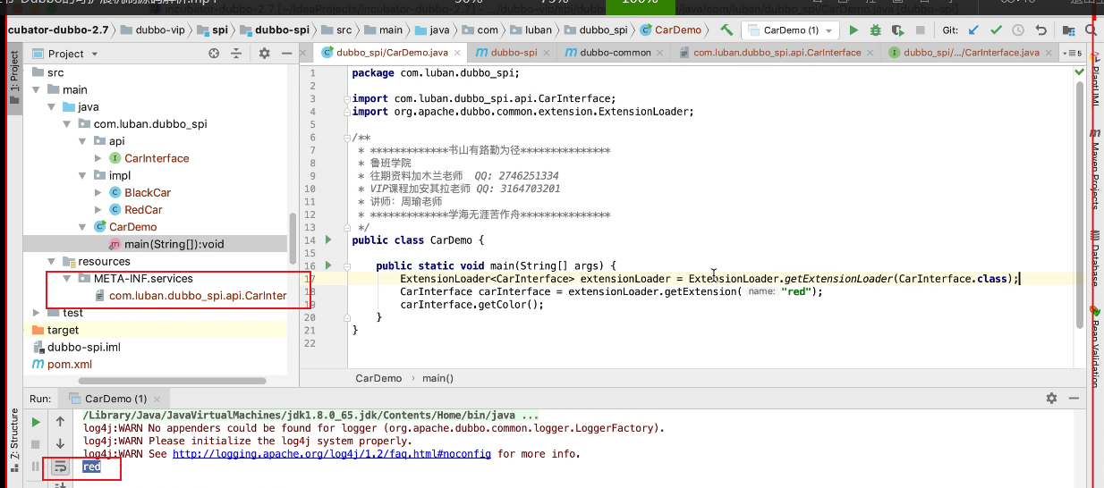The width and height of the screenshot is (1104, 488).
Task: Open Project Structure icon in toolbar
Action: 1068,30
